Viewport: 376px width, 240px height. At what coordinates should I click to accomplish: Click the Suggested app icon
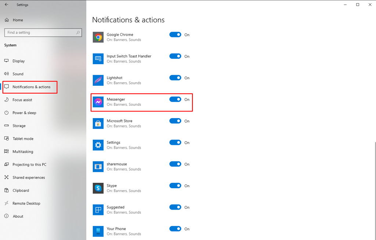click(x=98, y=210)
